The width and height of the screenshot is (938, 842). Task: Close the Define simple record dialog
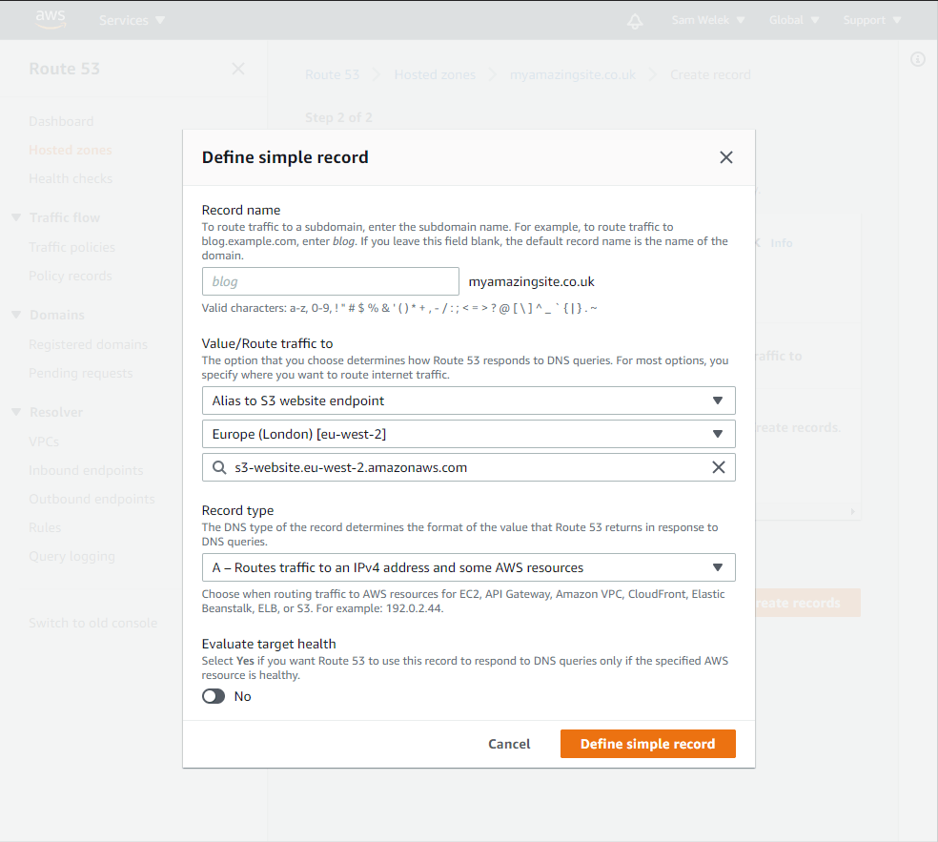(x=725, y=157)
